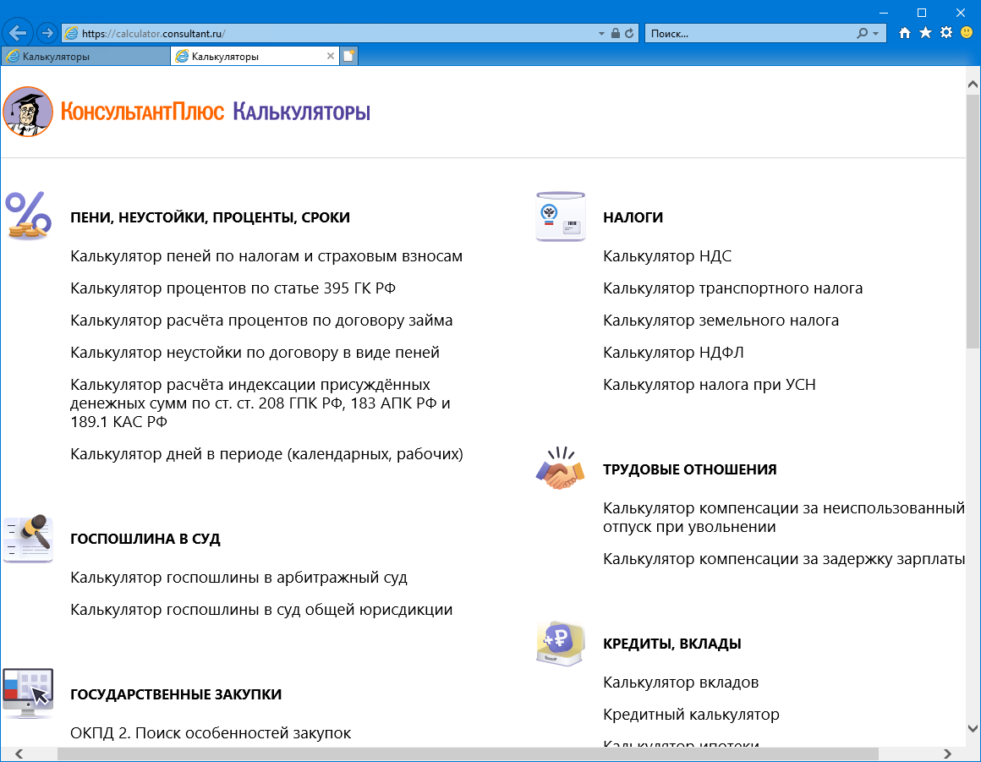Click the handshake labor relations icon

(x=560, y=469)
